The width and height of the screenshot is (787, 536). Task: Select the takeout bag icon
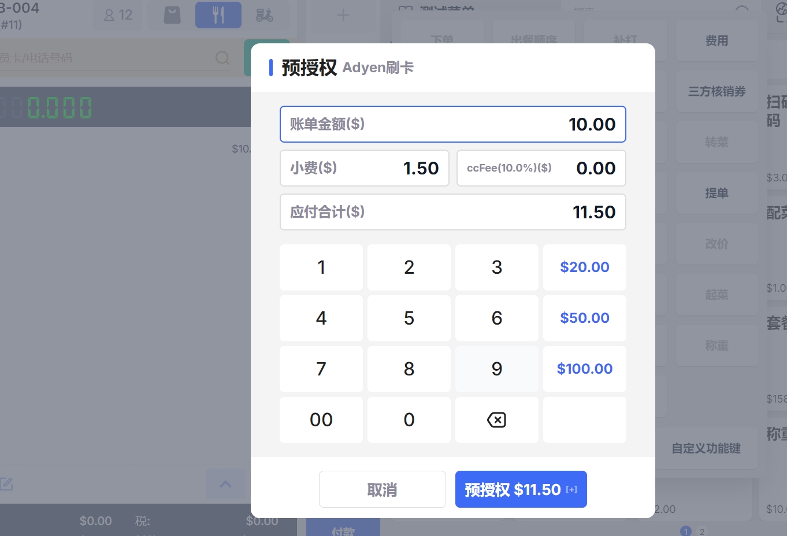tap(172, 15)
